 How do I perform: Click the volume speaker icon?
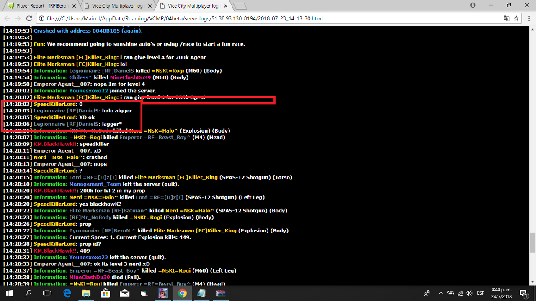click(469, 293)
